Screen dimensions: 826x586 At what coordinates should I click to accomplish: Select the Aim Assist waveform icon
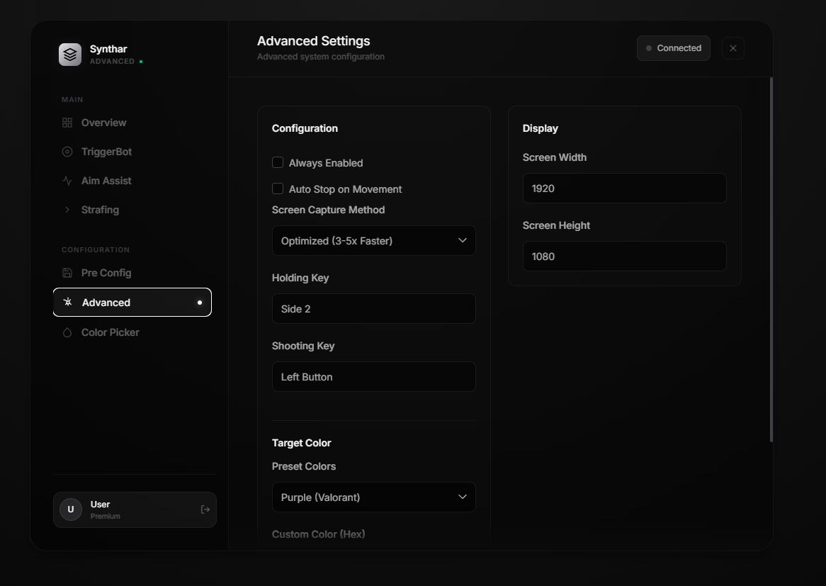pos(67,180)
